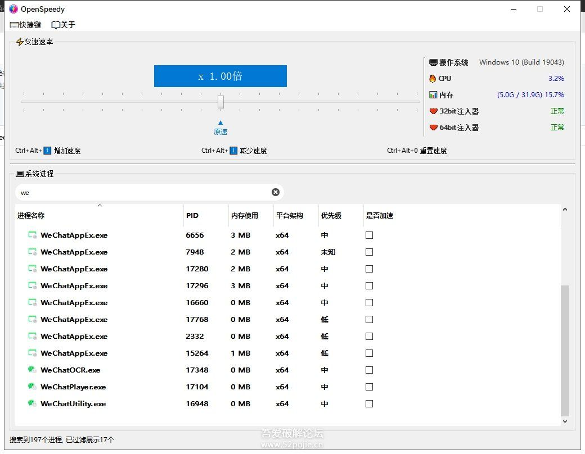The height and width of the screenshot is (454, 585).
Task: Enable acceleration for PID 17296
Action: coord(370,285)
